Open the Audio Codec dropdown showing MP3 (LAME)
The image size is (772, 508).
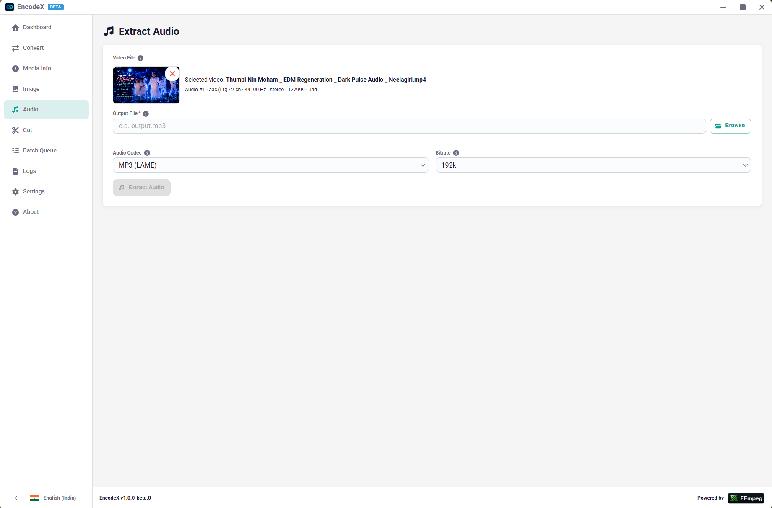click(x=271, y=165)
